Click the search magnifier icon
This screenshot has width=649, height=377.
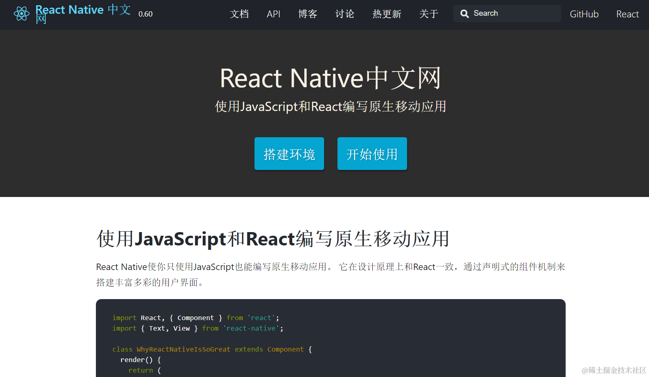(464, 14)
